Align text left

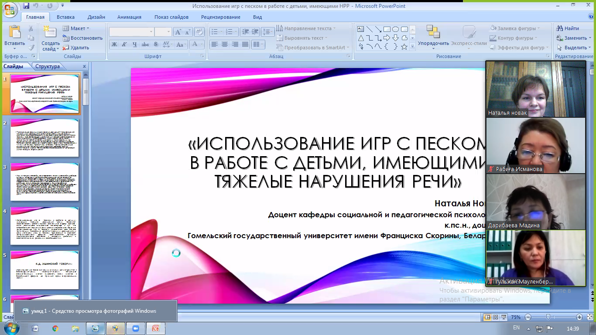point(214,44)
